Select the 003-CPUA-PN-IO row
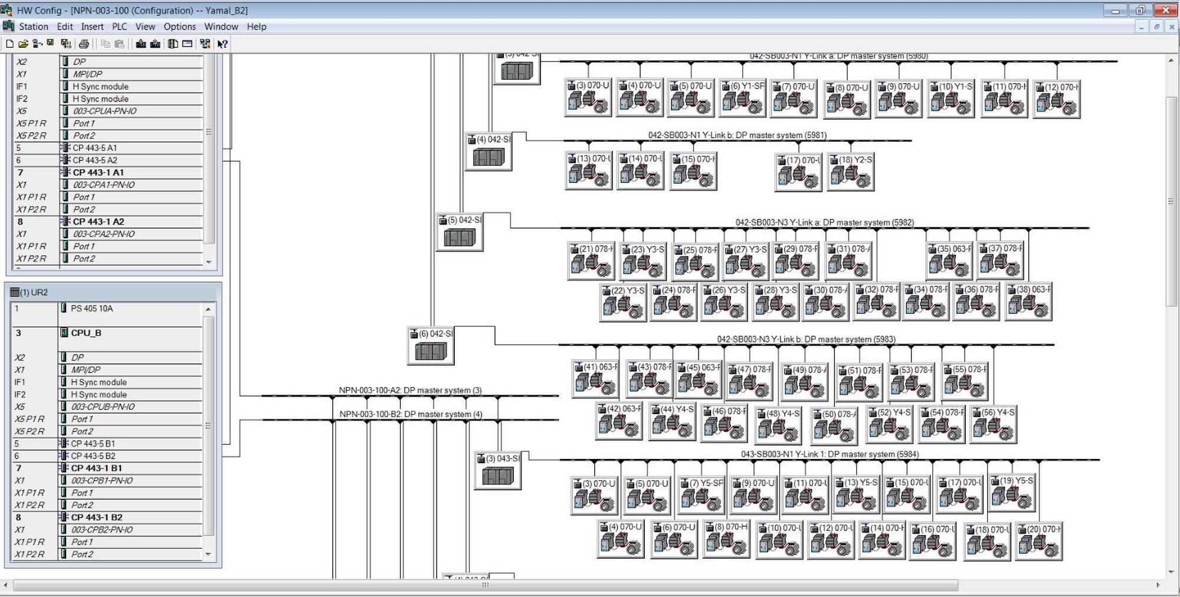Viewport: 1180px width, 597px height. point(108,111)
